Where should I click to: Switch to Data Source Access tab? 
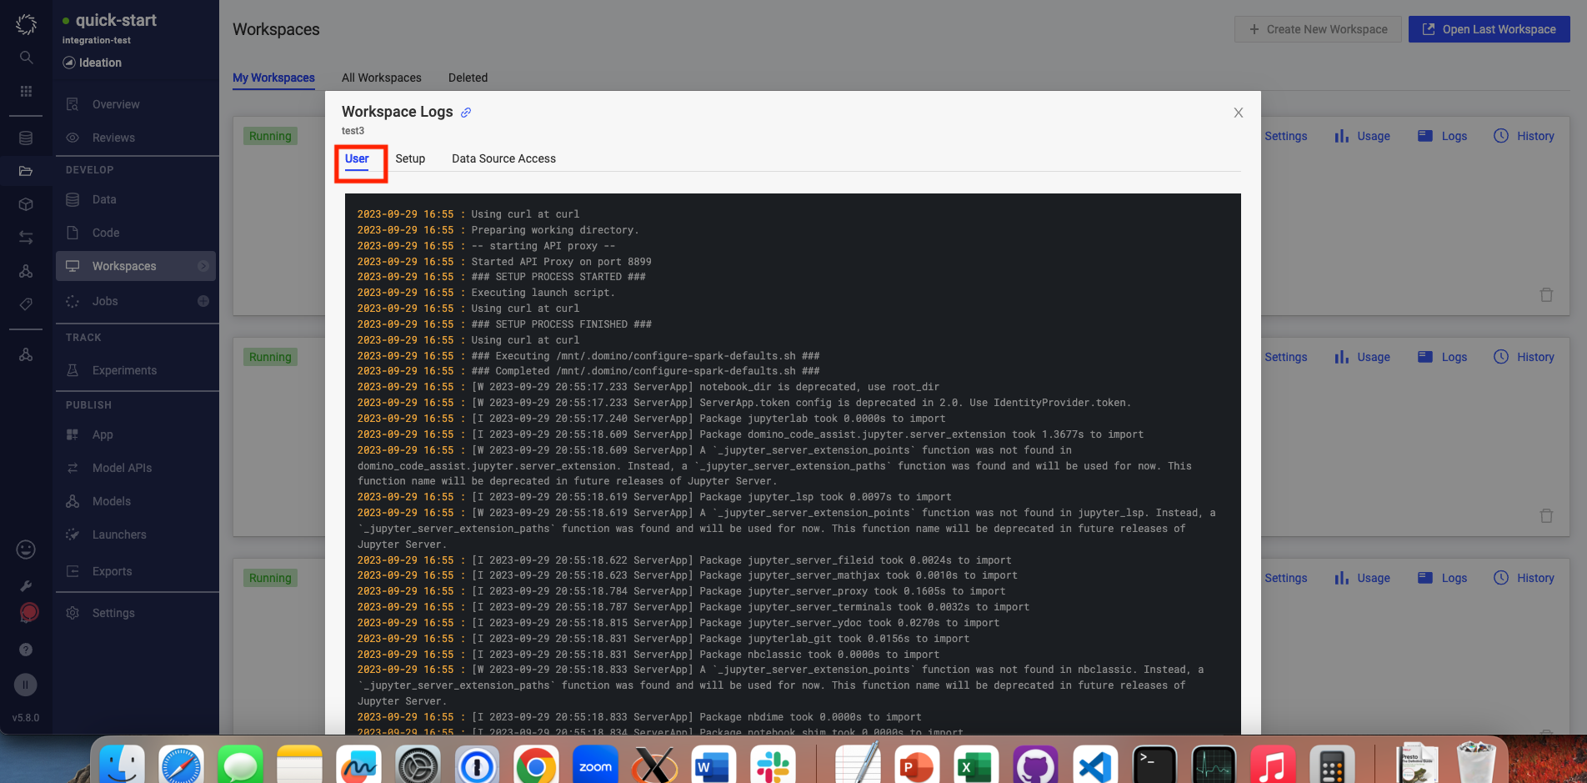[x=503, y=158]
